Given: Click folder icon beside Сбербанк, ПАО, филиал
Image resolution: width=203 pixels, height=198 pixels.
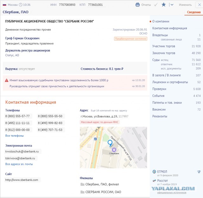Looking at the screenshot, I should point(82,184).
